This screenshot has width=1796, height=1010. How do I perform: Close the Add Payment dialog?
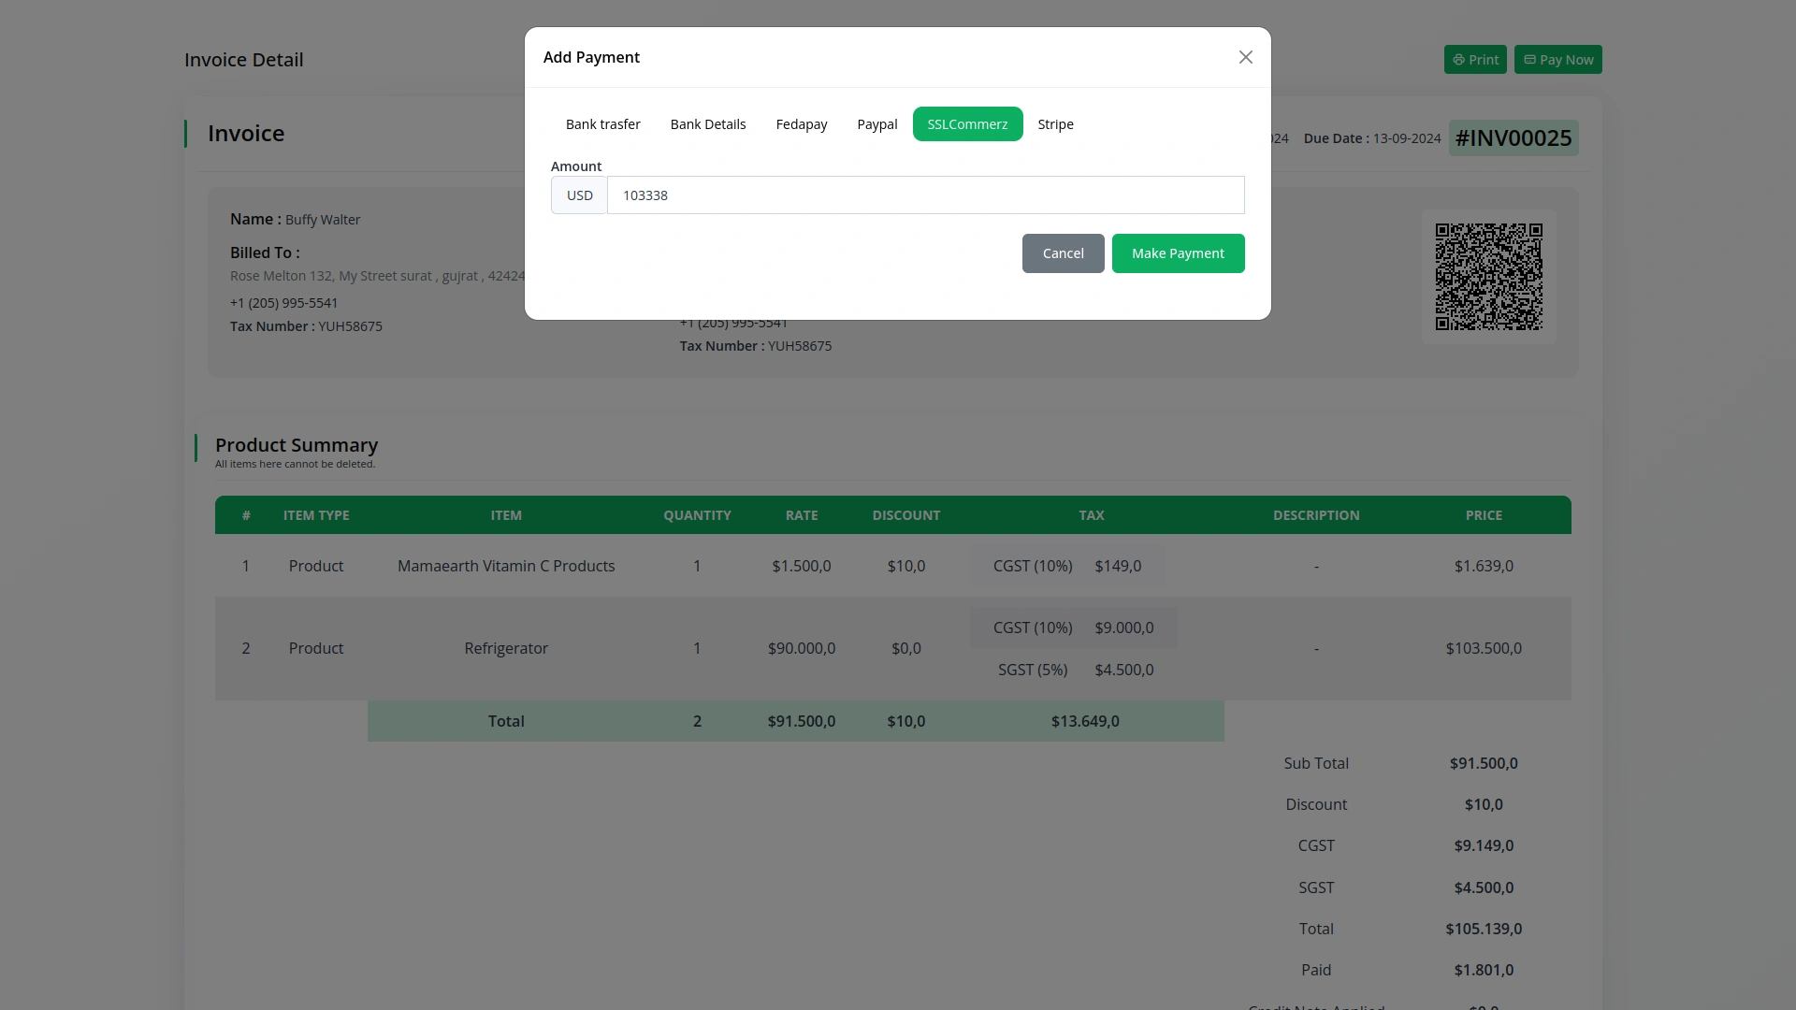coord(1245,57)
